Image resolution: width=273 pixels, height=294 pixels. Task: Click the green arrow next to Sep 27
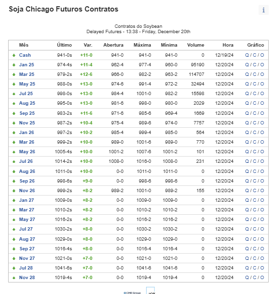pos(14,249)
